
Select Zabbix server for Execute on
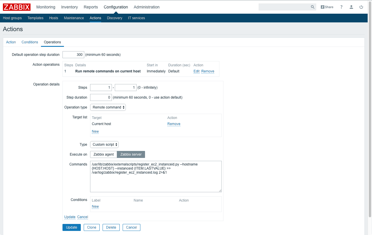(x=131, y=154)
